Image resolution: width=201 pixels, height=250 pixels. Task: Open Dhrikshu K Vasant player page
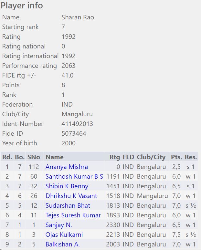71,196
